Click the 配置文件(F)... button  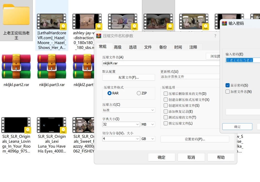point(129,77)
